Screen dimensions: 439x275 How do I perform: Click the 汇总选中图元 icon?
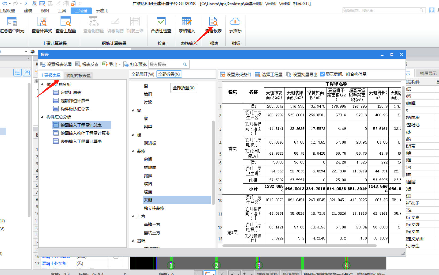[12, 22]
